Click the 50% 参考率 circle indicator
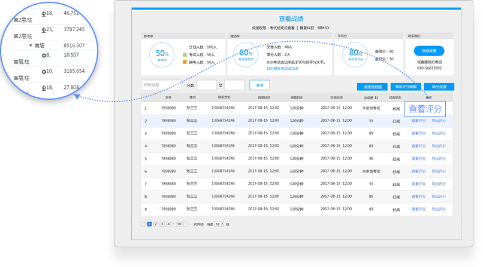483x267 pixels. point(161,55)
